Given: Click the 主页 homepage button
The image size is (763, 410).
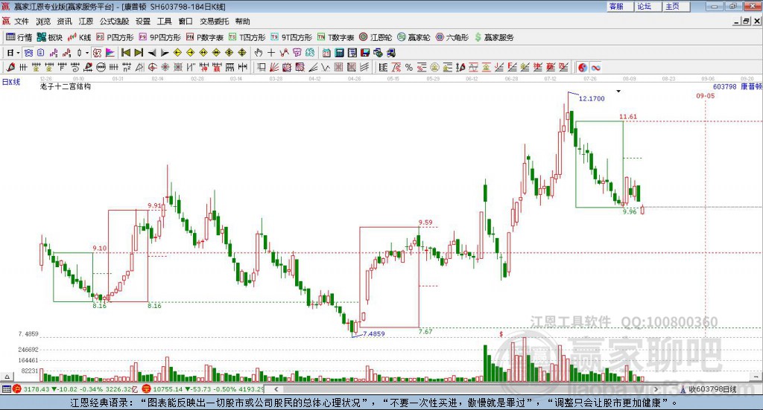Looking at the screenshot, I should tap(676, 6).
